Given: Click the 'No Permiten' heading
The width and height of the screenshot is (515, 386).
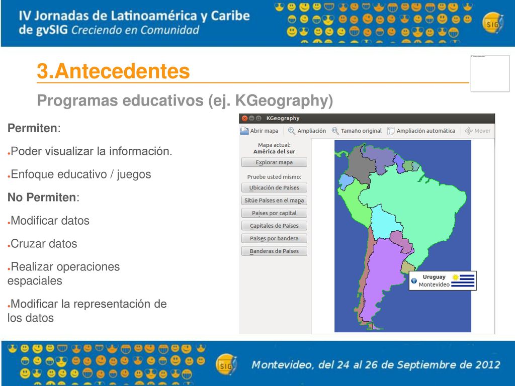Looking at the screenshot, I should [x=42, y=197].
